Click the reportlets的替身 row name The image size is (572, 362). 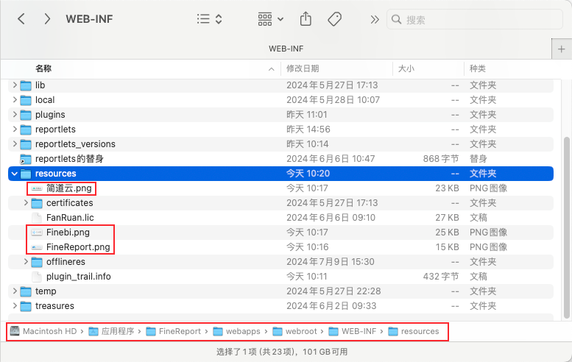(x=69, y=159)
